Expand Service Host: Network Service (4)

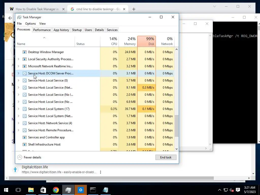point(18,123)
